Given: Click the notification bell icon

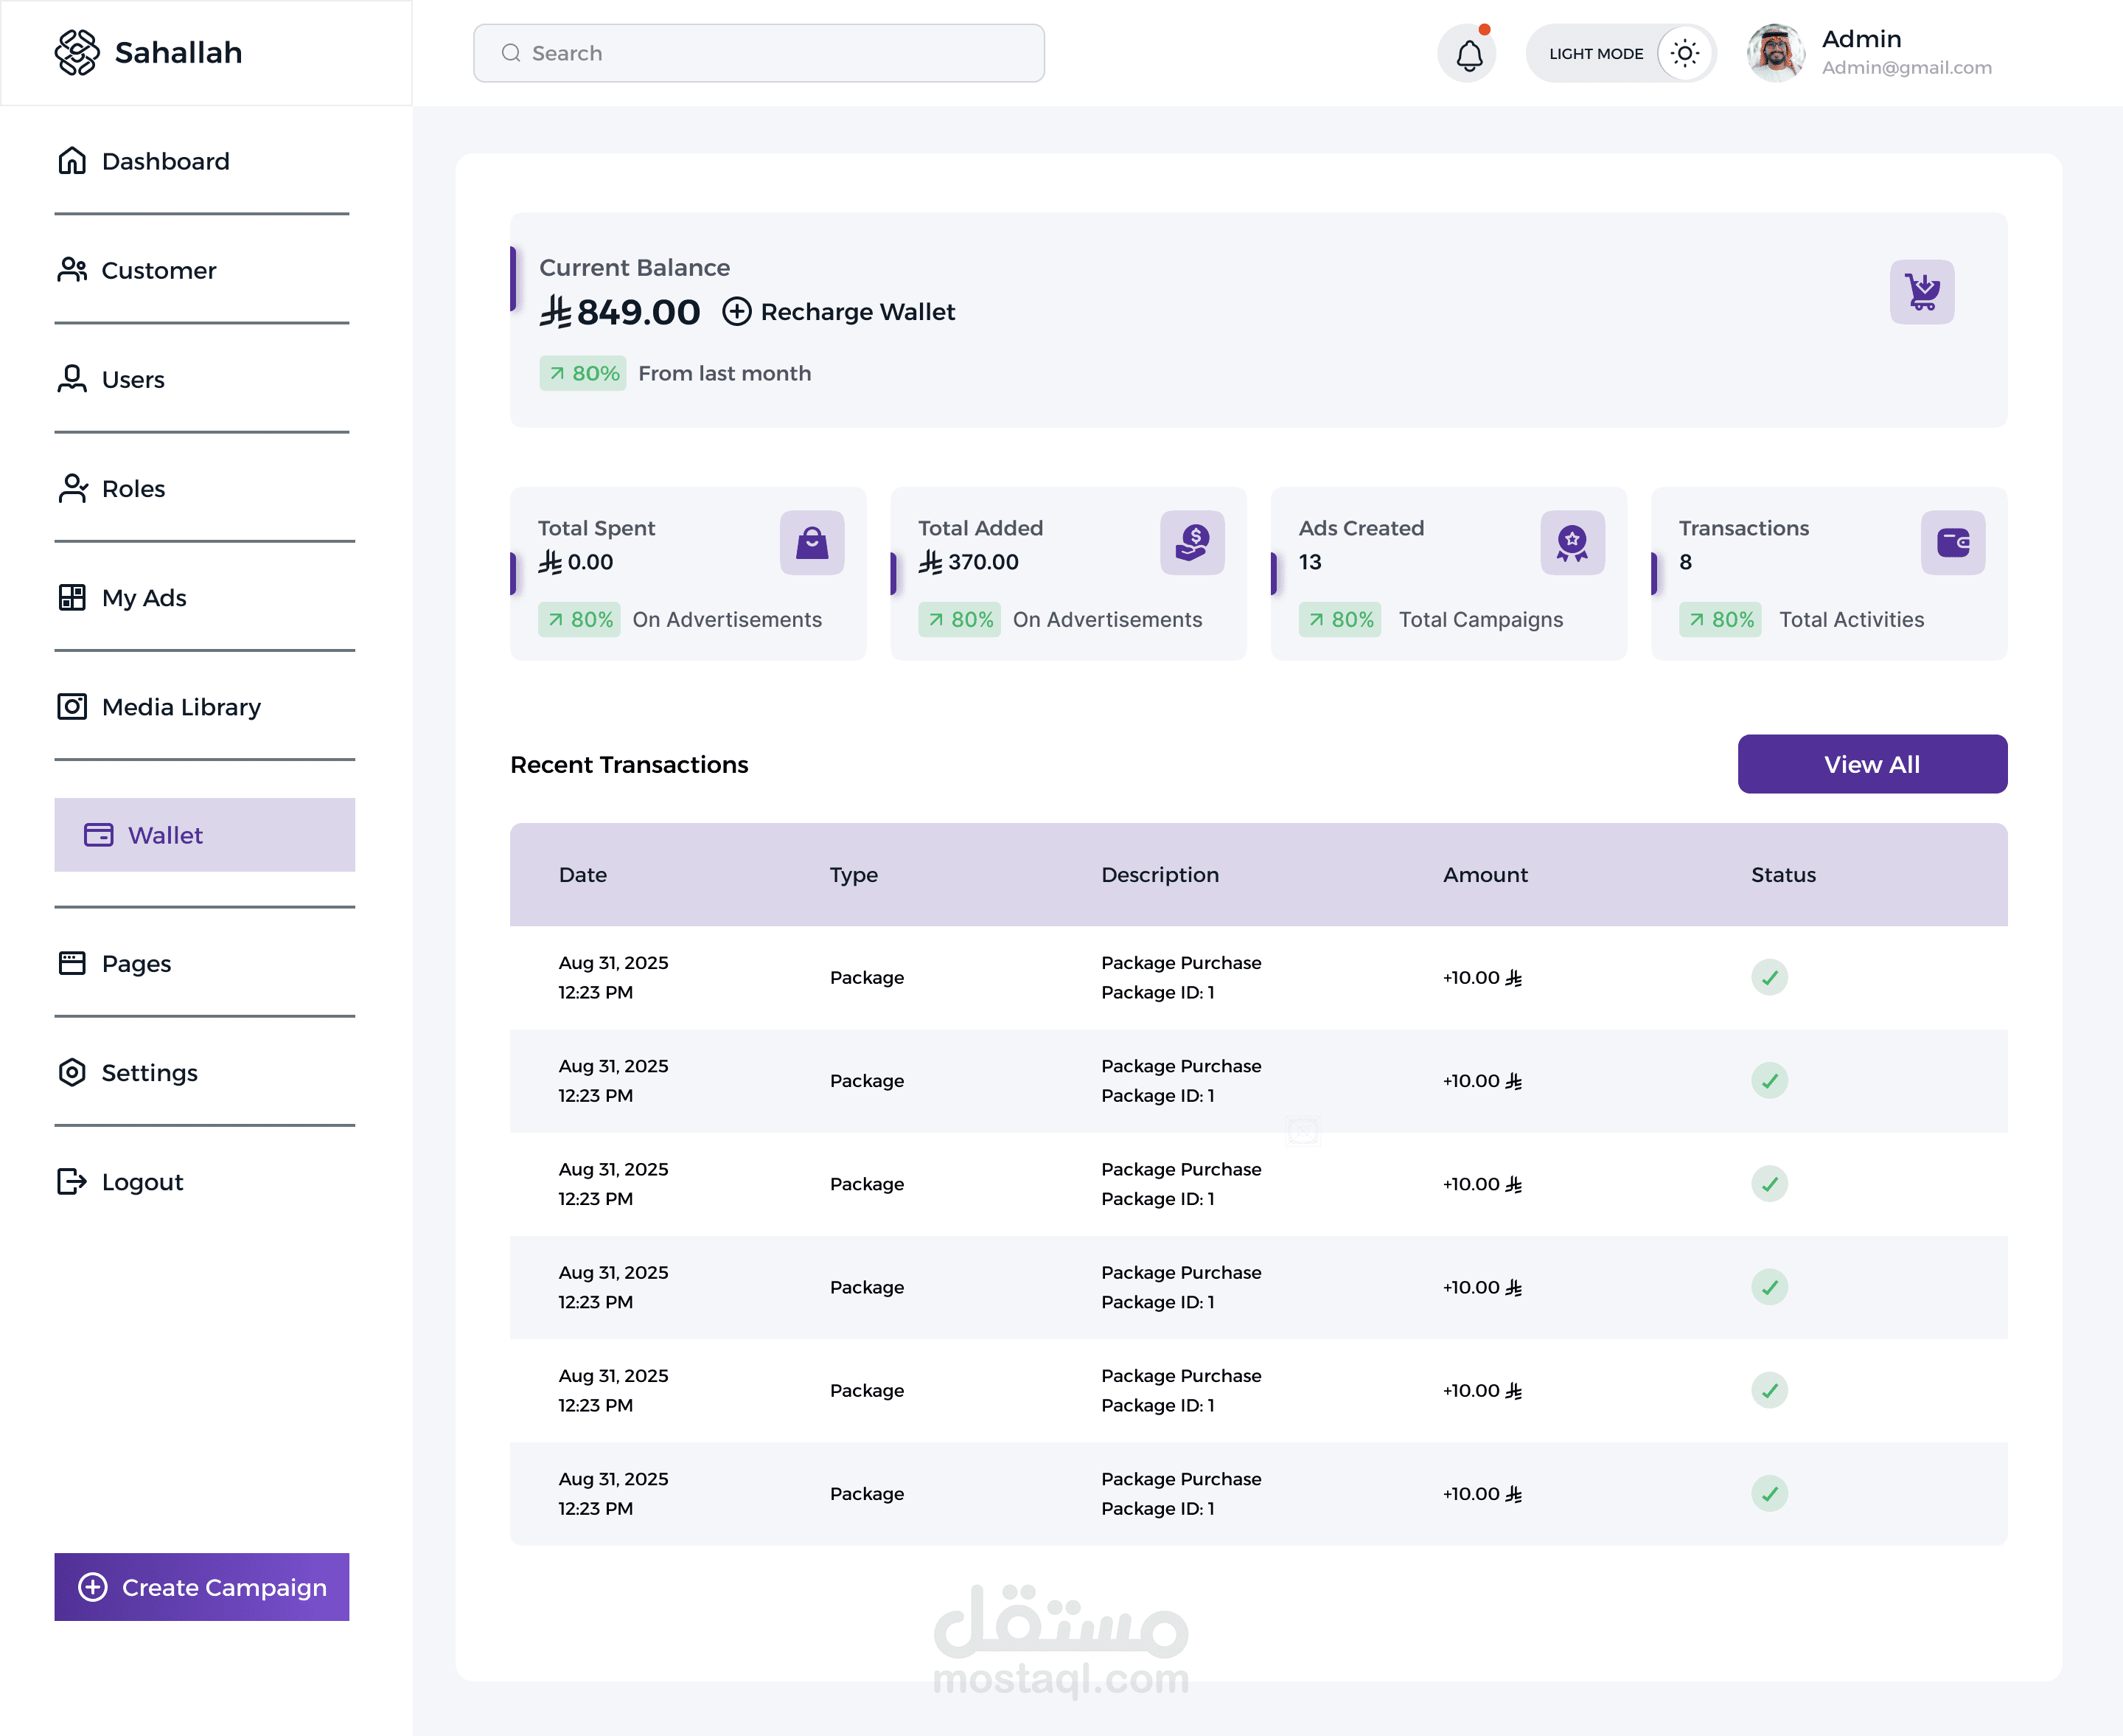Looking at the screenshot, I should [1468, 54].
